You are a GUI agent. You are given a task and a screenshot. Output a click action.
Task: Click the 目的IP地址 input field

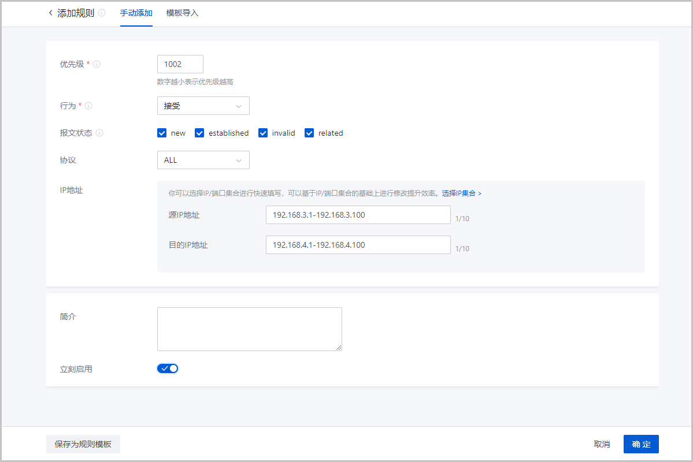358,245
